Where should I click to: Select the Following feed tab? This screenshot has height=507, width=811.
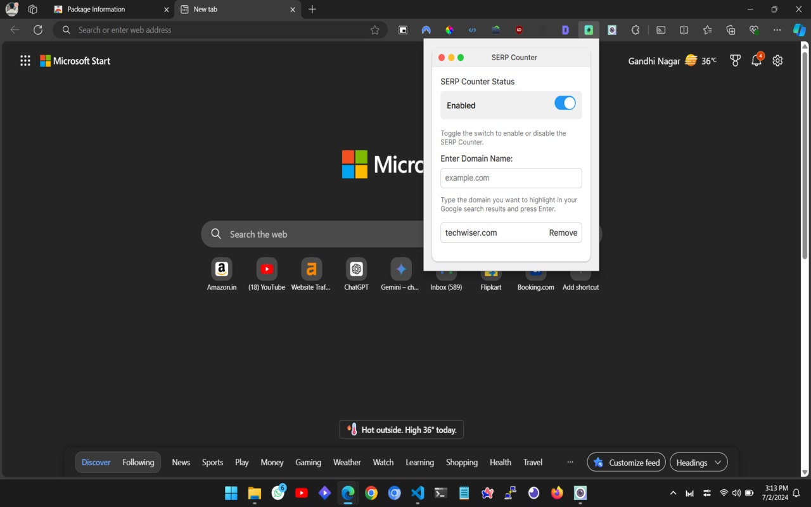click(x=138, y=462)
